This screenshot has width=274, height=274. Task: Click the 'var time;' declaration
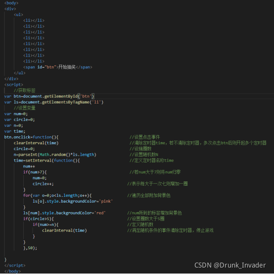15,131
